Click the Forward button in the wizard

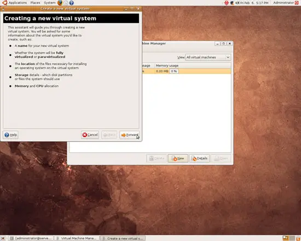coord(129,135)
